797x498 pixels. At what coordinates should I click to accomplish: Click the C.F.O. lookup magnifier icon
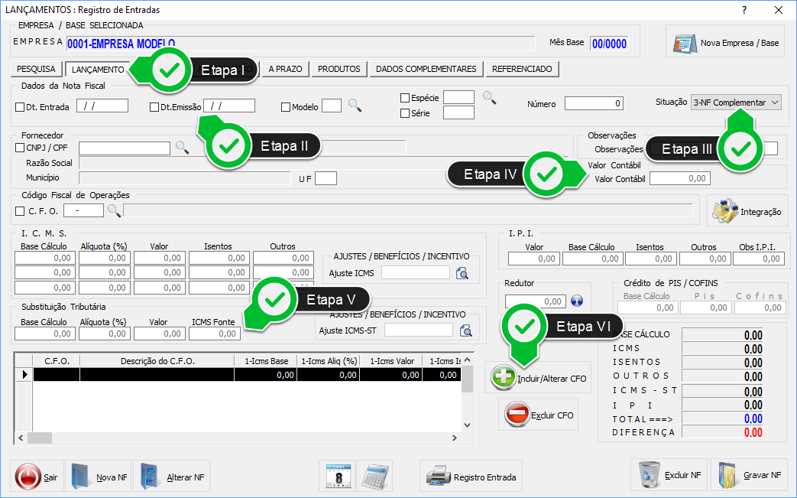click(x=113, y=210)
